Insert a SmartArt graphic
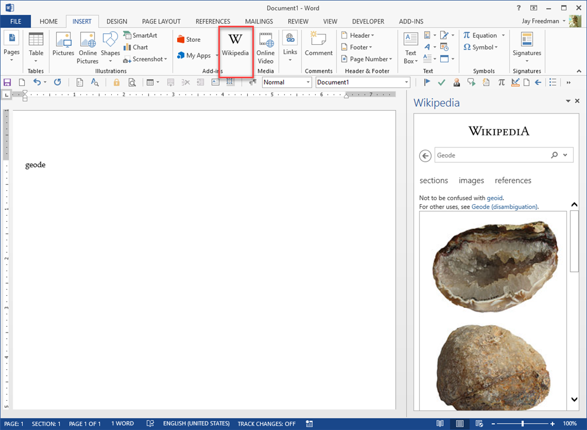The height and width of the screenshot is (430, 587). pyautogui.click(x=140, y=35)
